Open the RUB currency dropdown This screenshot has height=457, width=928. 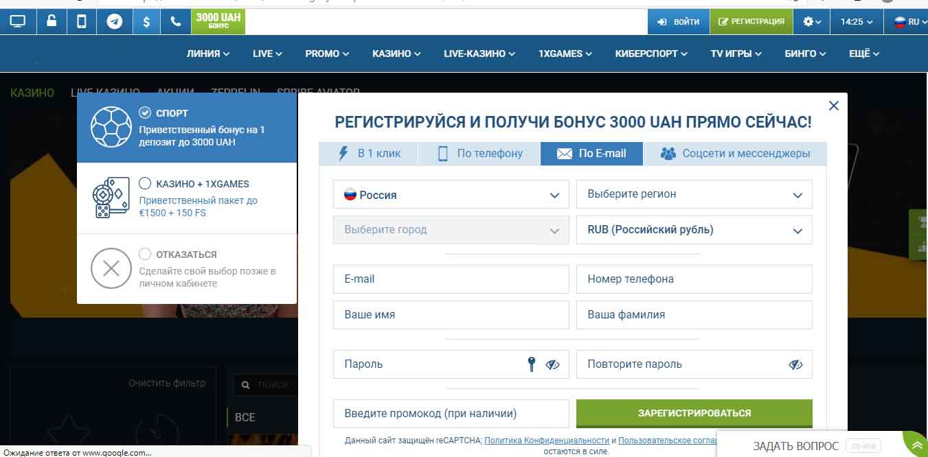click(694, 230)
